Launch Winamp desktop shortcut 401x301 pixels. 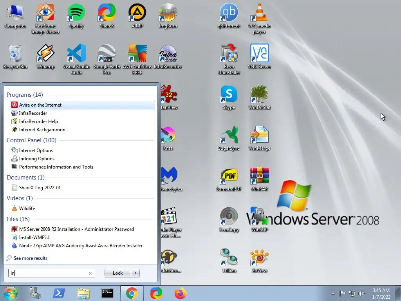click(x=45, y=57)
